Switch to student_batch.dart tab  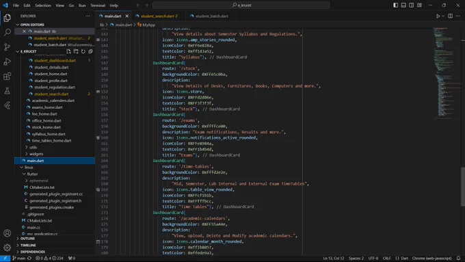(x=212, y=16)
